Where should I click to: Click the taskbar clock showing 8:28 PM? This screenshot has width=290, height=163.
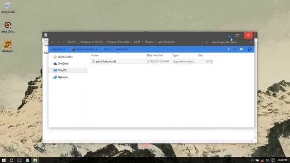click(283, 160)
